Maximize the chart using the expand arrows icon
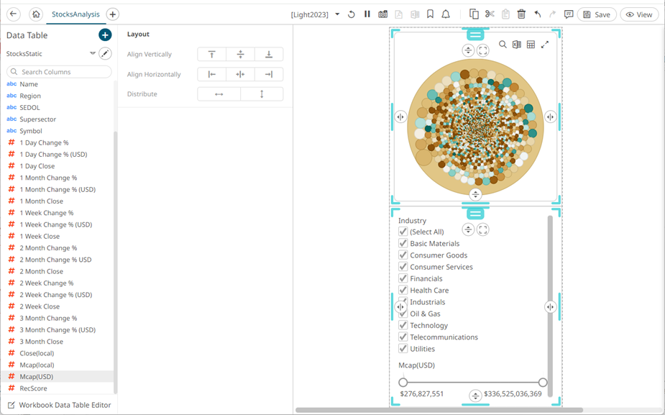Screen dimensions: 665x415 [545, 45]
